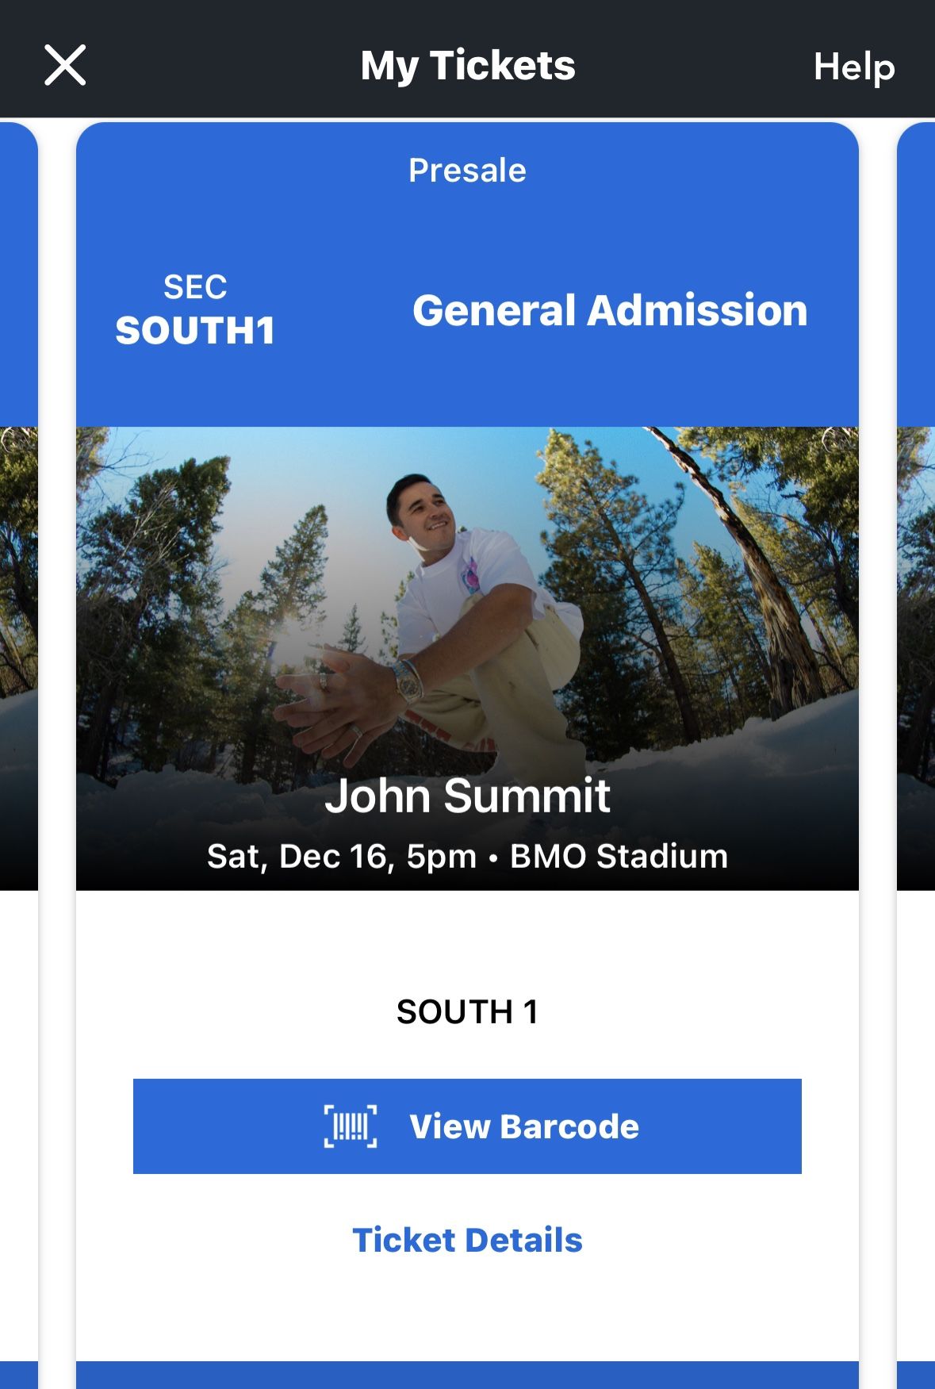Image resolution: width=935 pixels, height=1389 pixels.
Task: Close the My Tickets screen
Action: (x=65, y=65)
